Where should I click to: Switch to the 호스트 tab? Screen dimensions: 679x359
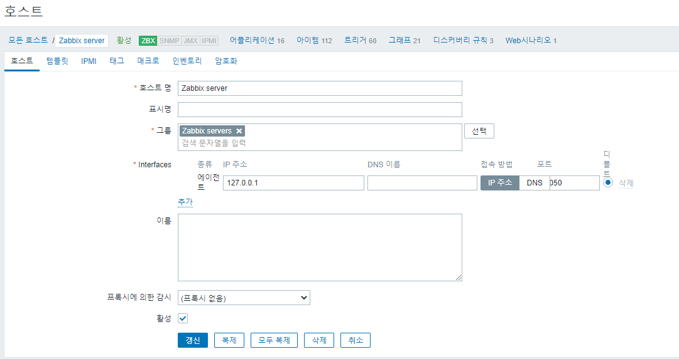pos(21,61)
